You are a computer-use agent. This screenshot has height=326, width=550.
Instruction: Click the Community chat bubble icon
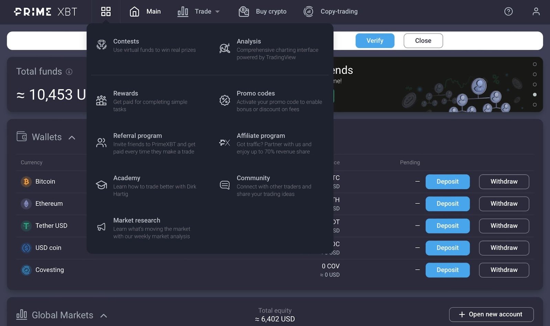coord(225,185)
